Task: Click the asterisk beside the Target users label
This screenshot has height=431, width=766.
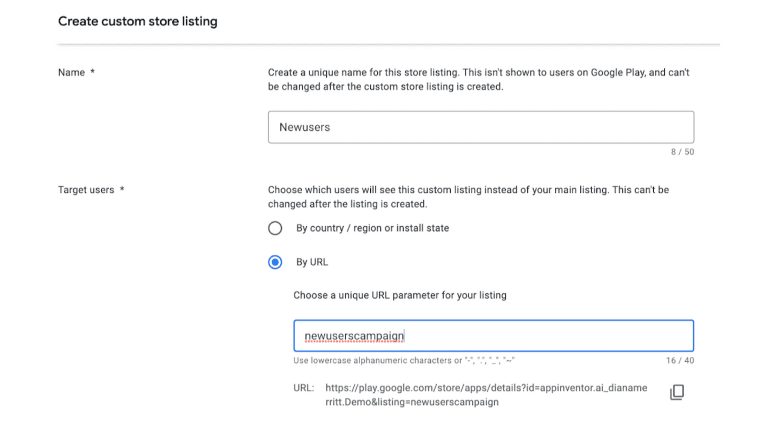Action: pos(122,190)
